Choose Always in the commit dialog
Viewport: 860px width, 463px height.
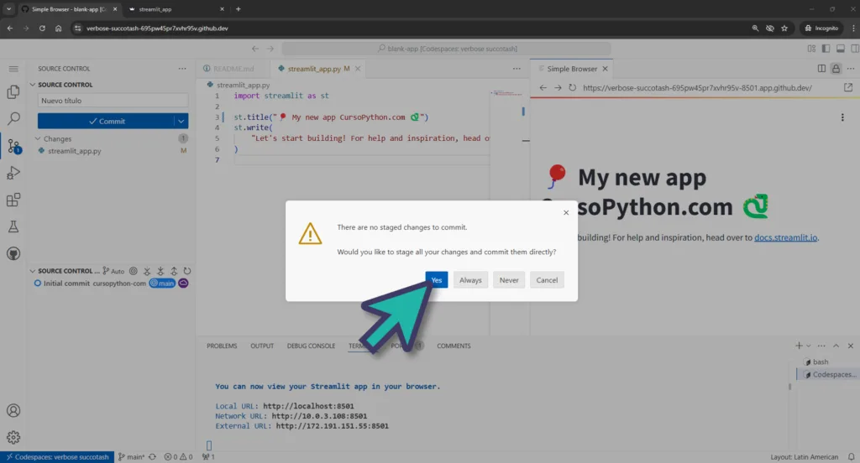[x=470, y=280]
